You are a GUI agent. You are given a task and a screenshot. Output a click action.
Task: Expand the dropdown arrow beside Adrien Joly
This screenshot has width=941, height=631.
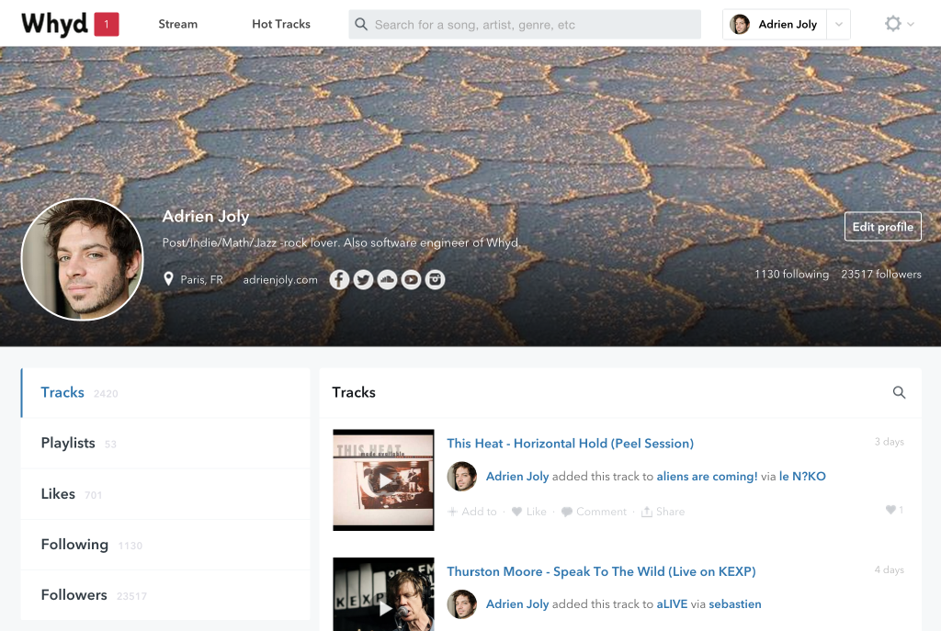(838, 25)
